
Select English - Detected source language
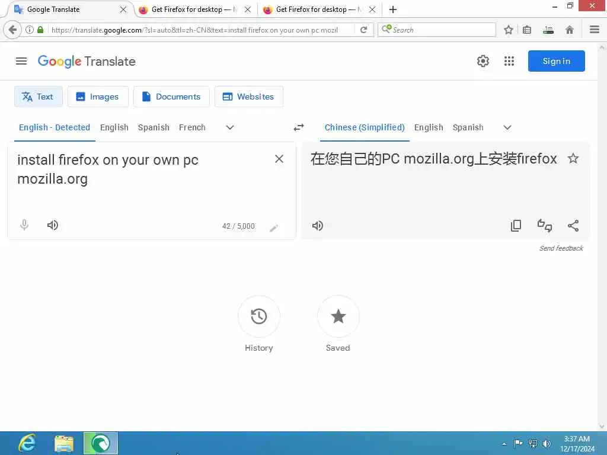coord(55,127)
